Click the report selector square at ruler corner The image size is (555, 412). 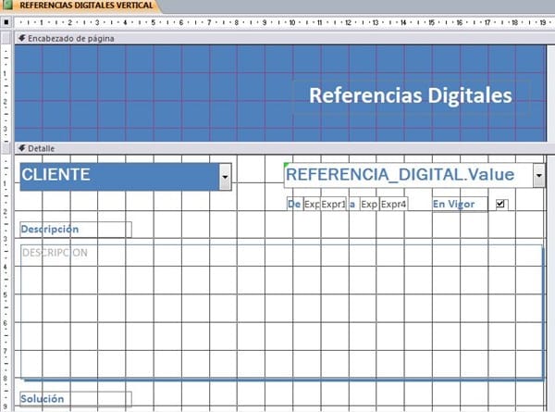click(x=6, y=22)
